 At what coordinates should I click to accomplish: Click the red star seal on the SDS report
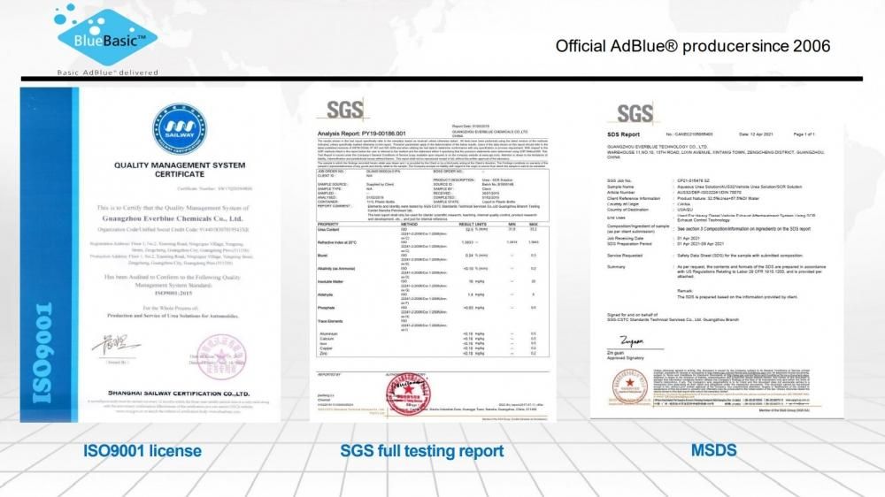(628, 386)
